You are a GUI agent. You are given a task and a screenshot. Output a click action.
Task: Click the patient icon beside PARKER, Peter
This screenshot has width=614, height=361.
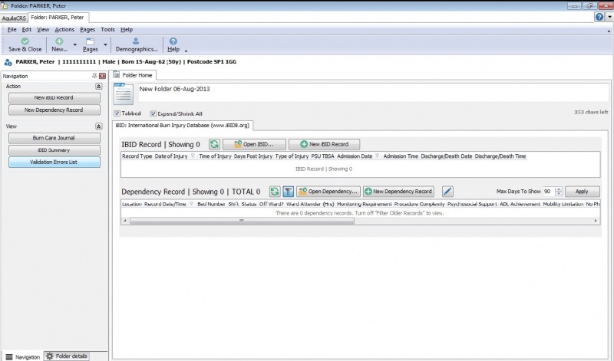point(8,62)
